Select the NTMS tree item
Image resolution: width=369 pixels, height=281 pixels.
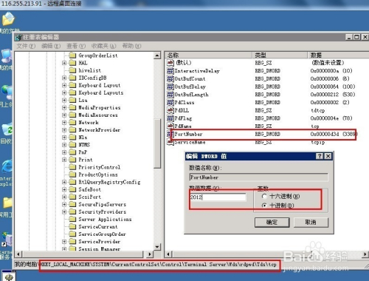click(84, 145)
